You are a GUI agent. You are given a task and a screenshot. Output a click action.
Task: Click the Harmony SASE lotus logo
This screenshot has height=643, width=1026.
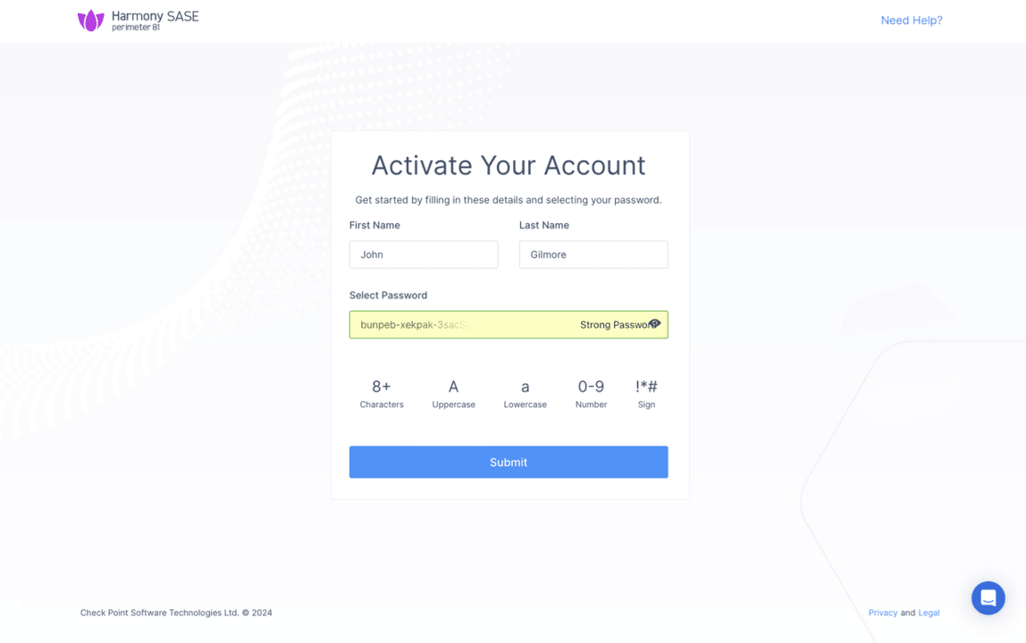(x=90, y=19)
